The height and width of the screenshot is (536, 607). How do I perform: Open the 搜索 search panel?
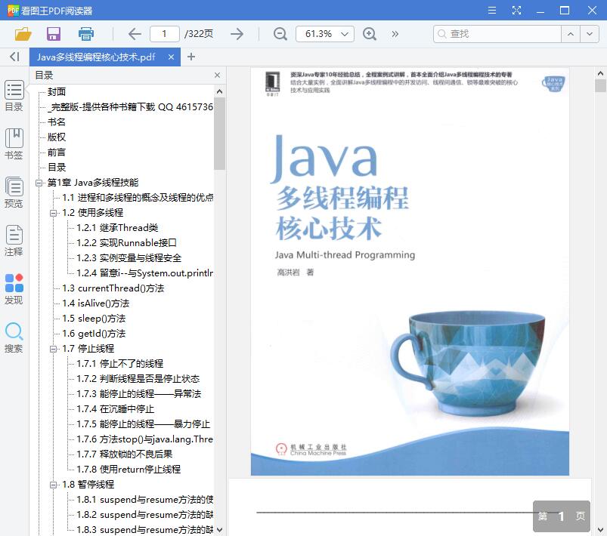[x=14, y=337]
